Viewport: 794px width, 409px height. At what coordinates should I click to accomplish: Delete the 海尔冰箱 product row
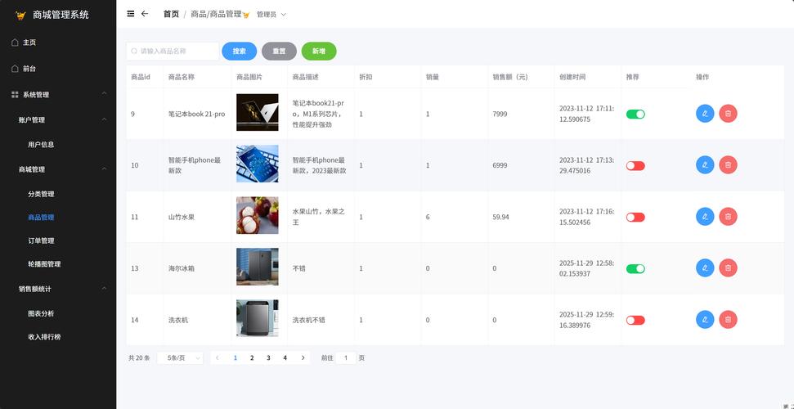coord(728,268)
